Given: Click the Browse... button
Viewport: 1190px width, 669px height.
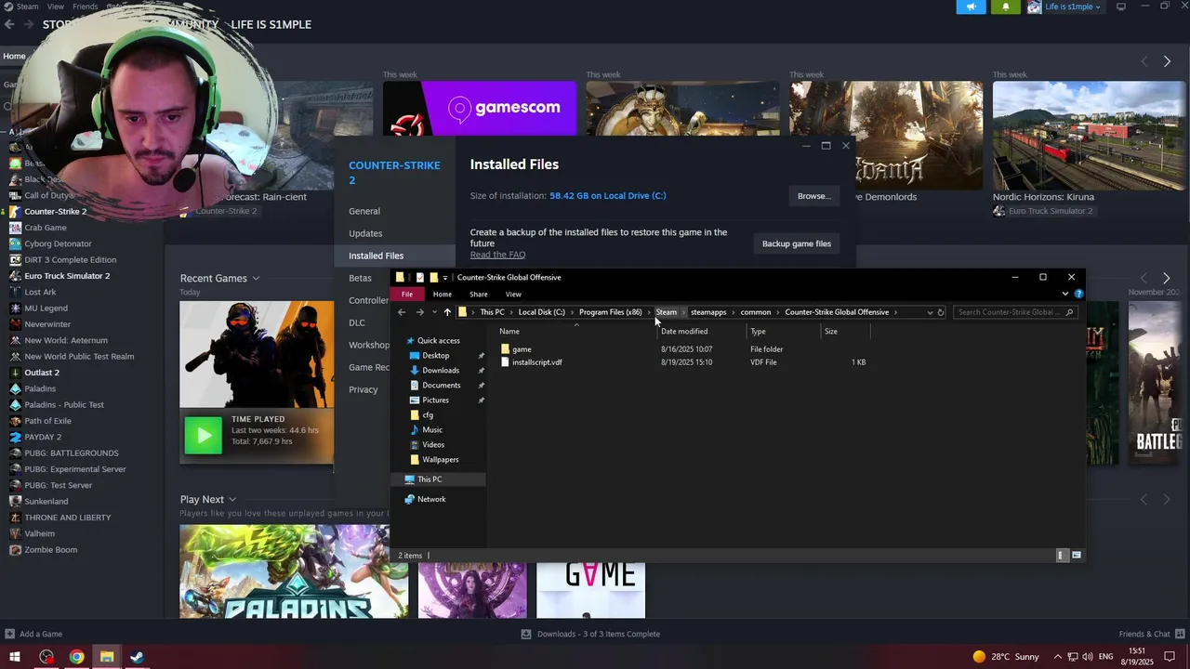Looking at the screenshot, I should click(x=813, y=196).
